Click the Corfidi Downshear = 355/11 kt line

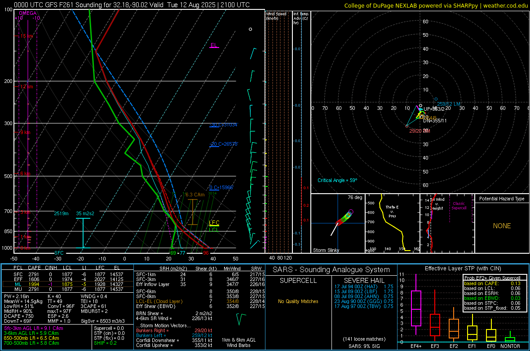click(174, 340)
